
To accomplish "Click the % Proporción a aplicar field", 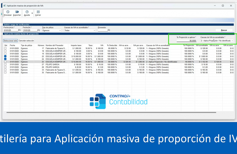I will tap(187, 40).
